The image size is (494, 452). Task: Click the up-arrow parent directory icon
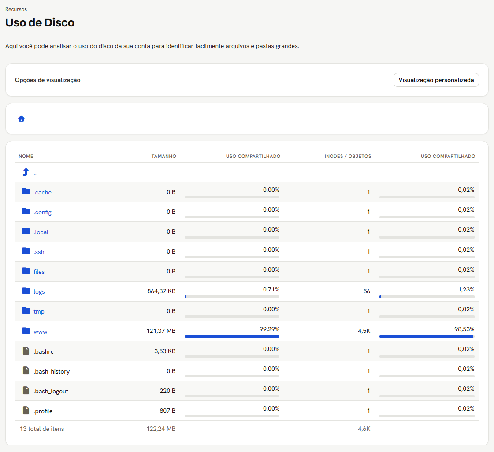pyautogui.click(x=26, y=172)
